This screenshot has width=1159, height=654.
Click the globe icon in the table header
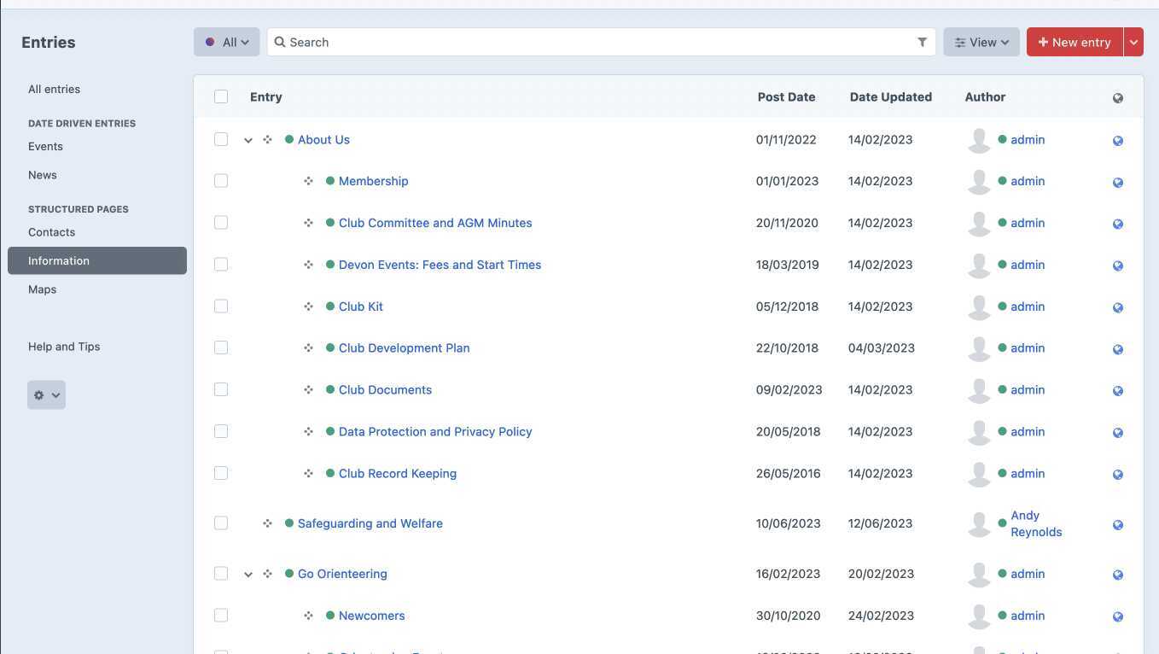tap(1117, 97)
